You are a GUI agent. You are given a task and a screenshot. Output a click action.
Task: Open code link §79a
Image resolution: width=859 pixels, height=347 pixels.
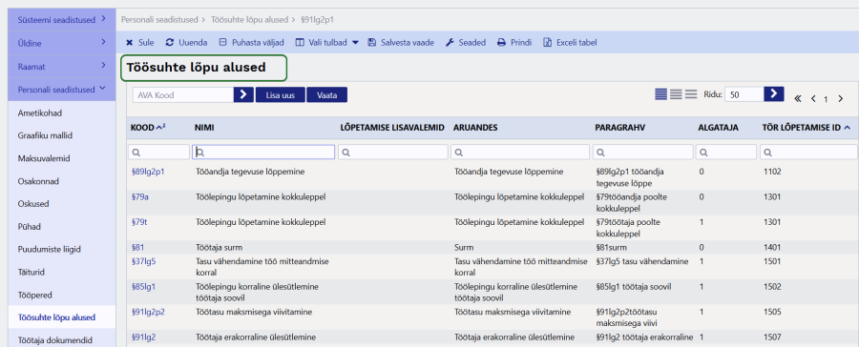(139, 196)
